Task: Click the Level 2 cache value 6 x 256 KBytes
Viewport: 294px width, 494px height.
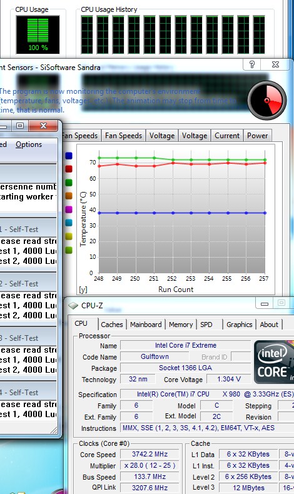Action: (x=248, y=477)
